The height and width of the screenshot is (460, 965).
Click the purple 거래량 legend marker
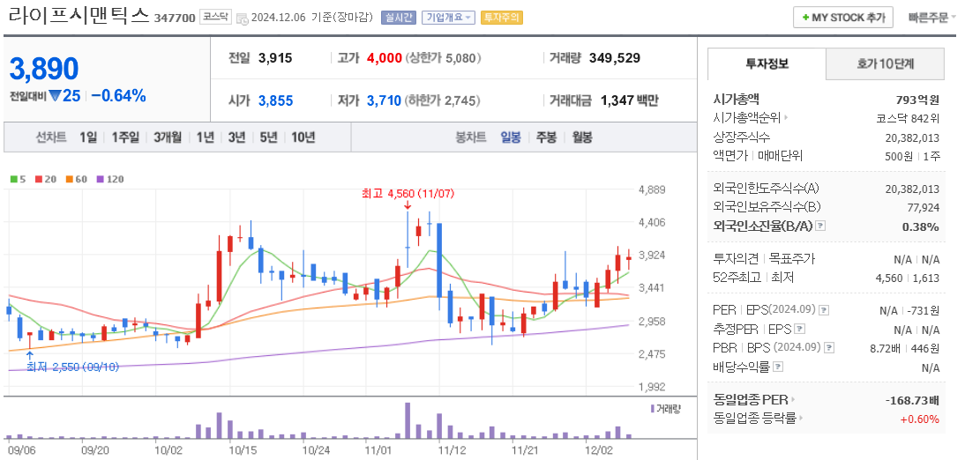(x=653, y=408)
